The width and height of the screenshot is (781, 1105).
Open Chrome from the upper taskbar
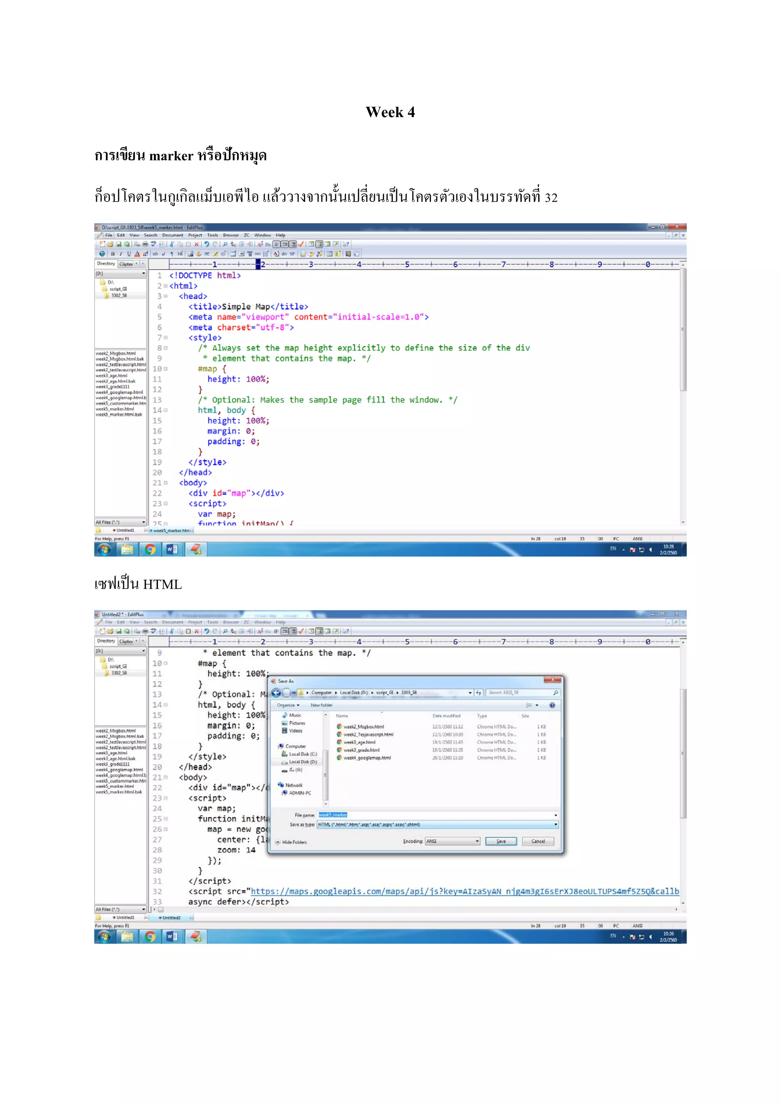[x=150, y=549]
